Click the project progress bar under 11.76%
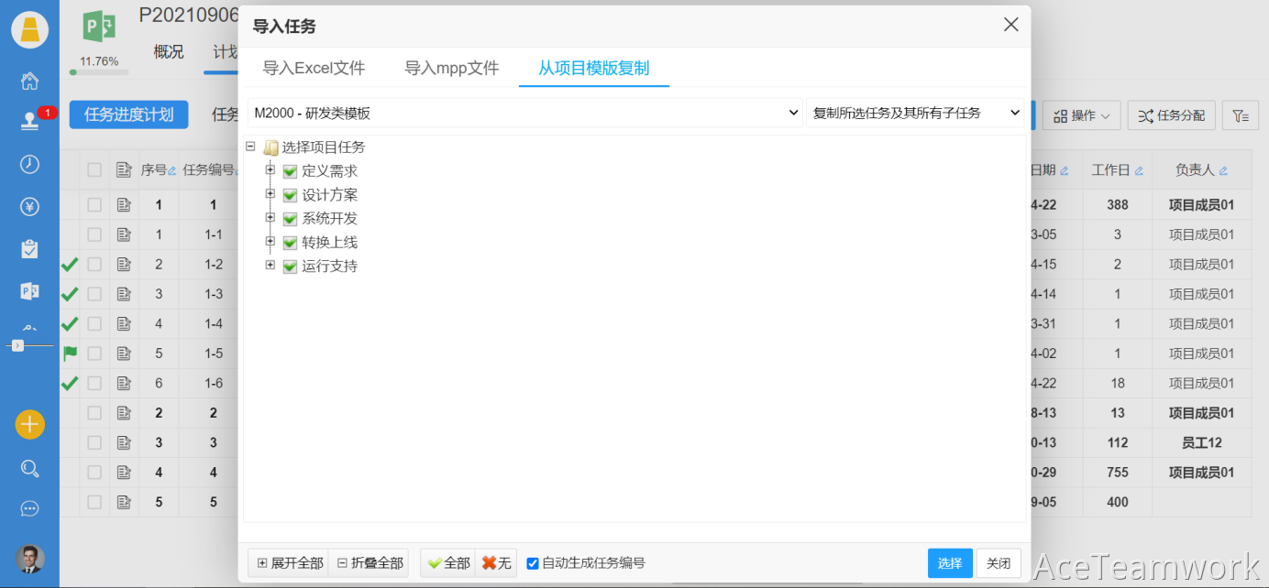This screenshot has height=588, width=1269. [99, 72]
